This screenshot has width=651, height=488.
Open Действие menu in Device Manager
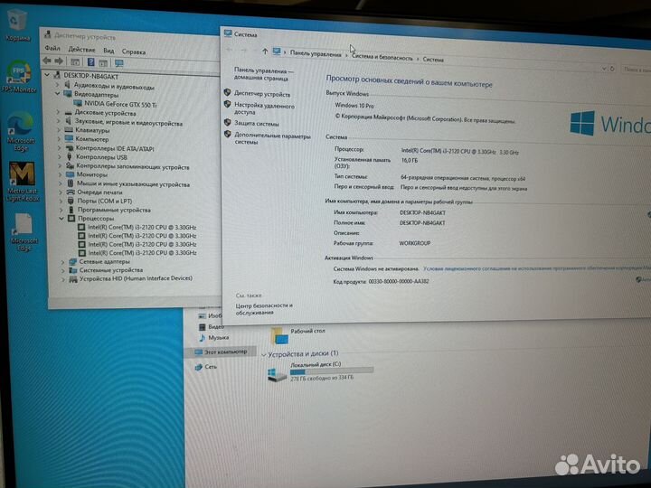81,50
